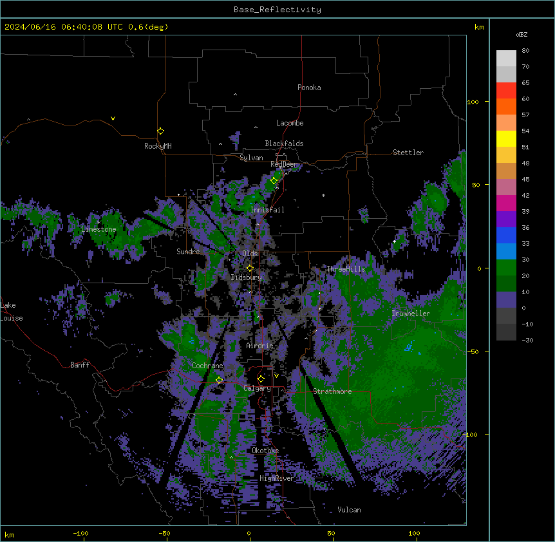Click the Drumheller label
The width and height of the screenshot is (555, 542).
point(411,313)
